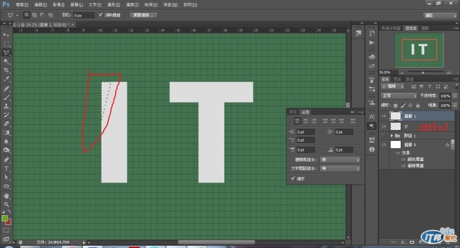460x248 pixels.
Task: Open the Opacity slider dropdown arrow
Action: click(x=455, y=96)
